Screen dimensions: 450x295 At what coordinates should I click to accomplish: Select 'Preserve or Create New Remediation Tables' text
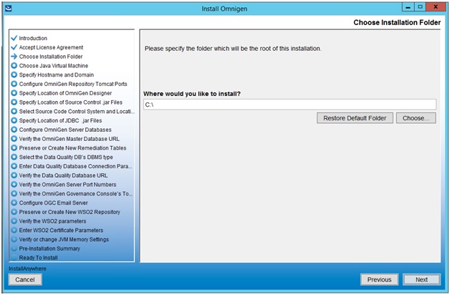(72, 148)
